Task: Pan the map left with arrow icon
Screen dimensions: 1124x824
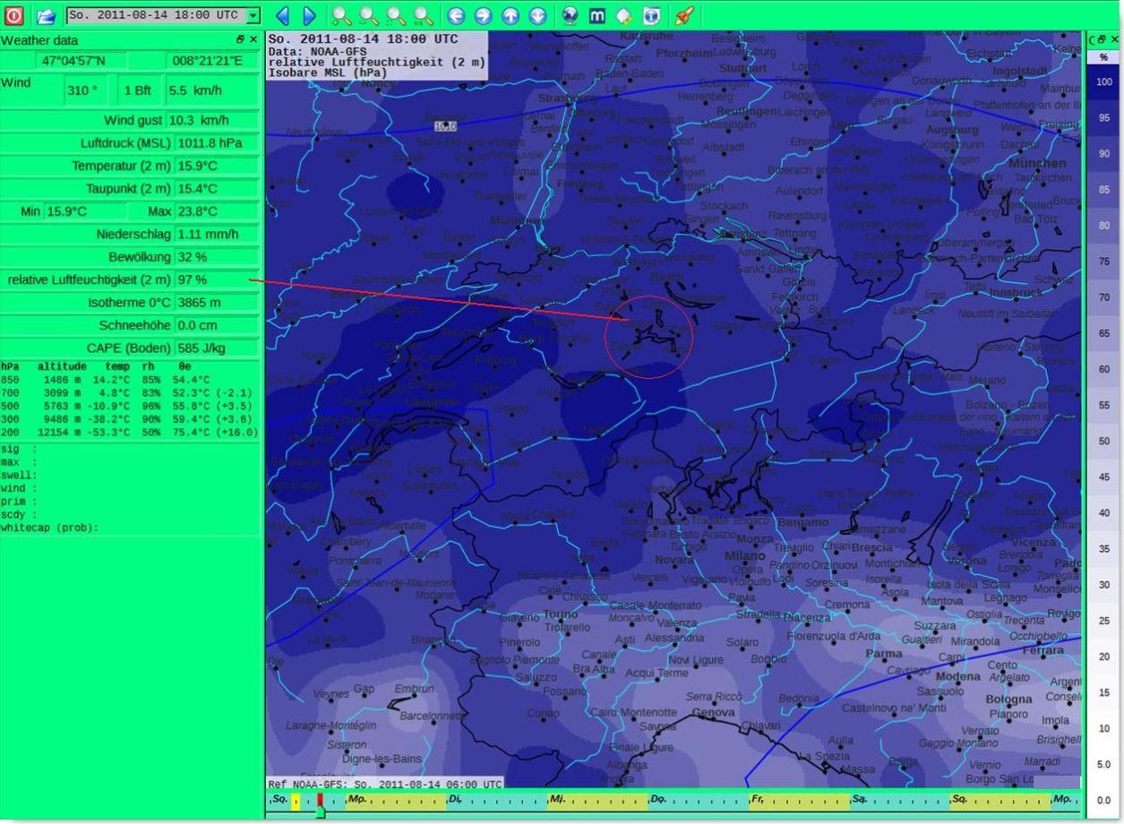Action: tap(456, 15)
